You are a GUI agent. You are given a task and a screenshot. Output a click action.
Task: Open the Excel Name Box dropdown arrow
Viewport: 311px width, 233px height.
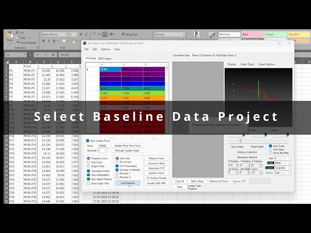click(24, 55)
